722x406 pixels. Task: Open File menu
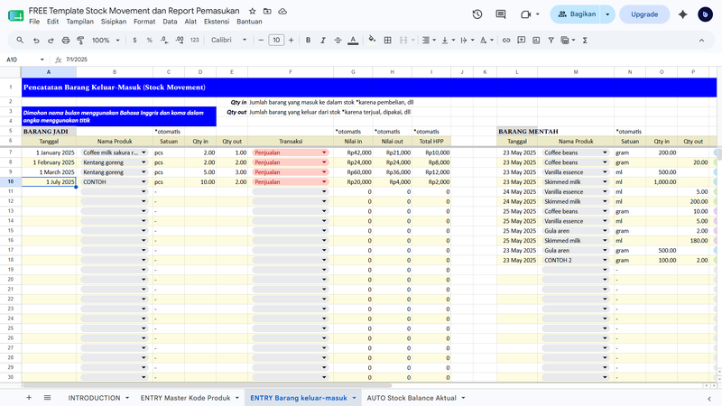point(34,22)
